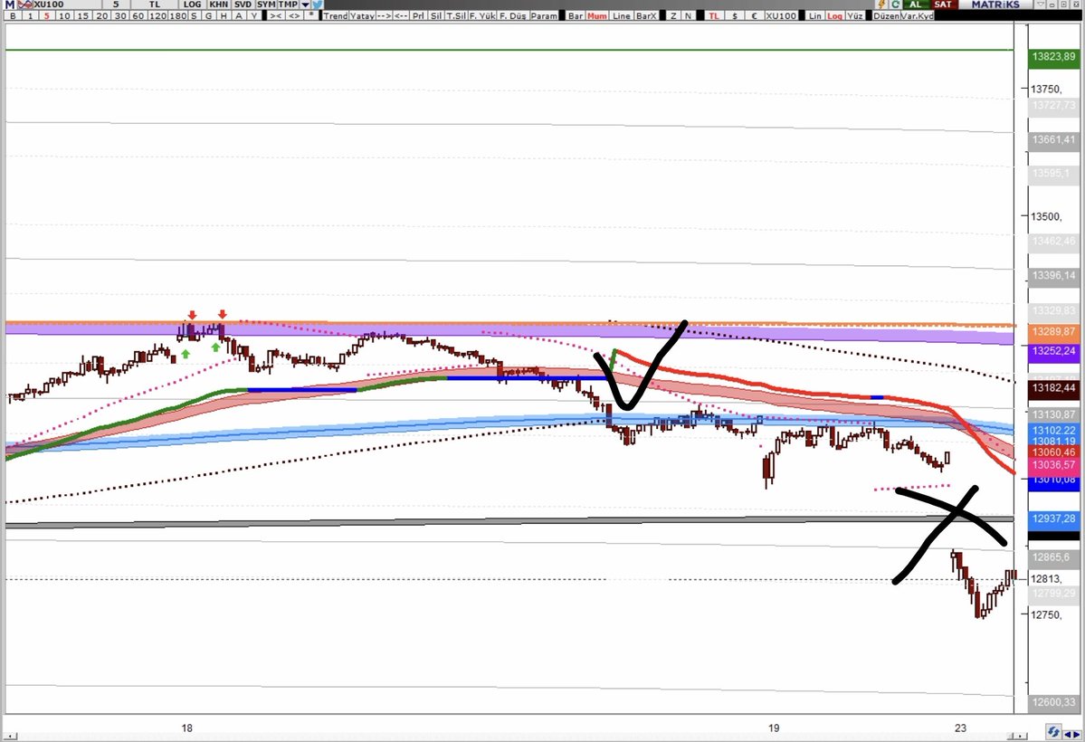The width and height of the screenshot is (1085, 742).
Task: Click the LOG header button
Action: point(193,5)
